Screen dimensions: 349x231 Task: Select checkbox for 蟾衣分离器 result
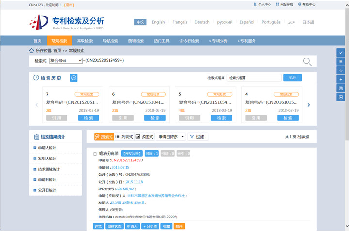(95, 154)
